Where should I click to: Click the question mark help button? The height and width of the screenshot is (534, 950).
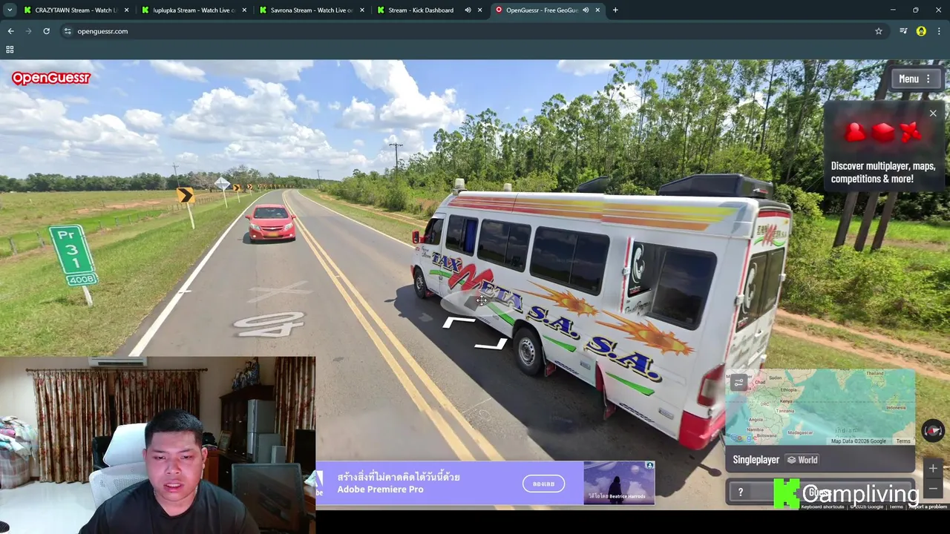point(740,492)
